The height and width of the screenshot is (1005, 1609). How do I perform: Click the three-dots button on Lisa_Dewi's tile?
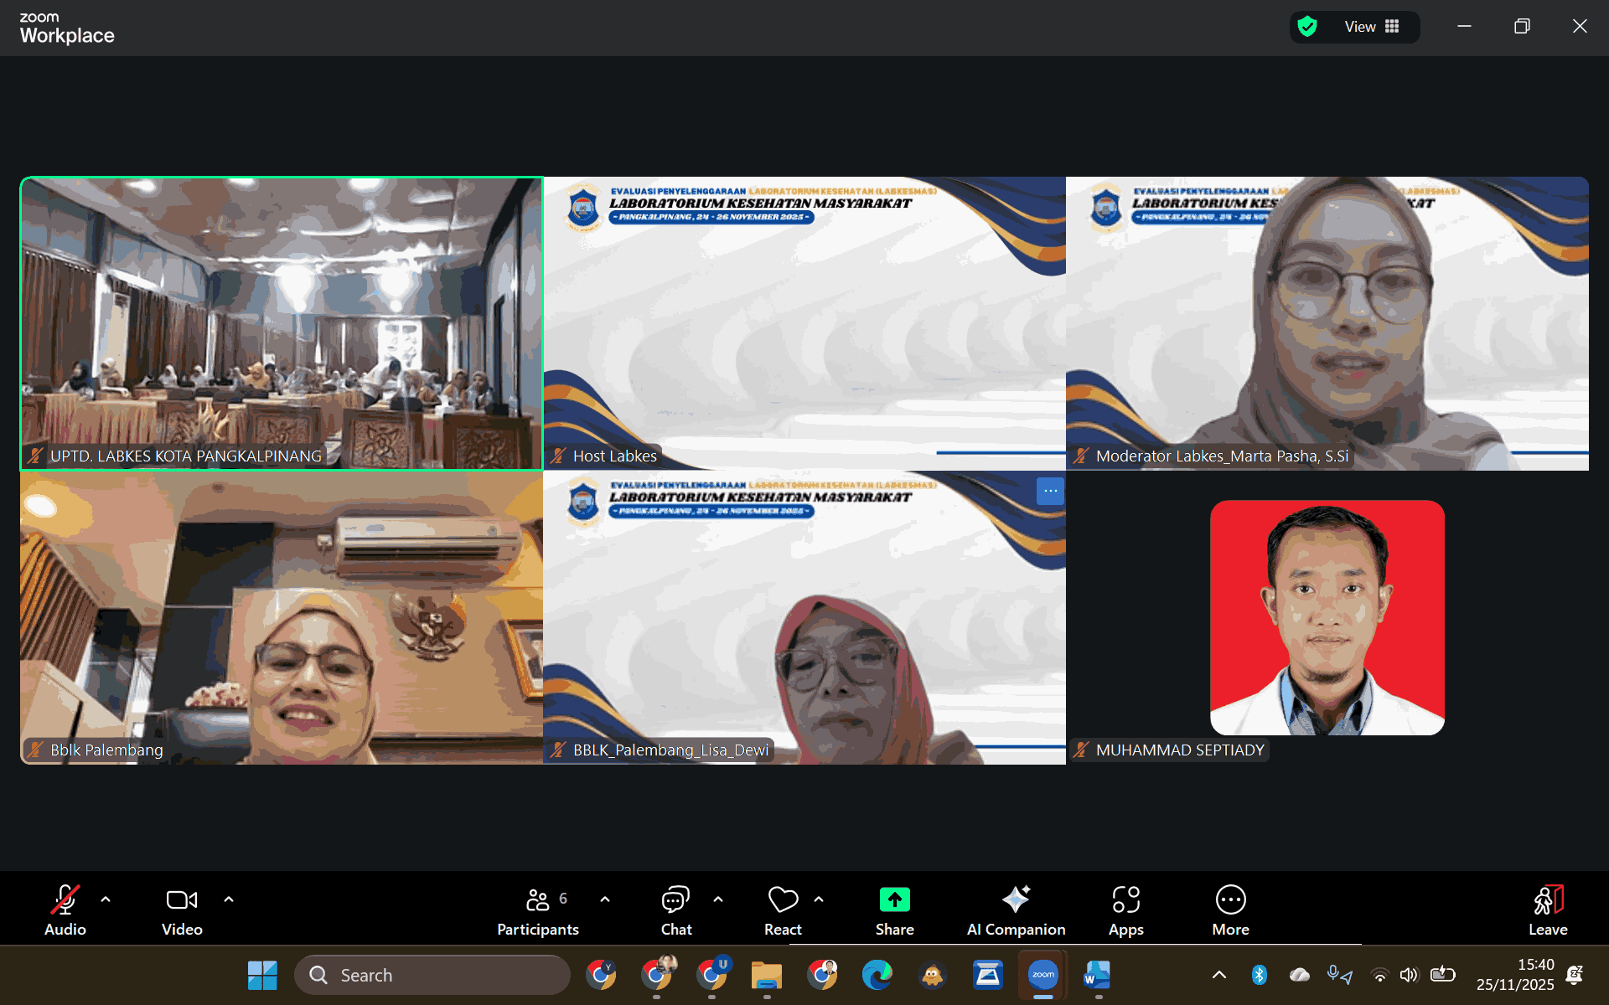tap(1050, 491)
